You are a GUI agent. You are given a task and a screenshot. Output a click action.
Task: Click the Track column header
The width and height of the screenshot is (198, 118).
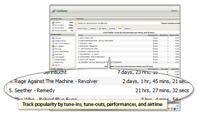pyautogui.click(x=81, y=35)
